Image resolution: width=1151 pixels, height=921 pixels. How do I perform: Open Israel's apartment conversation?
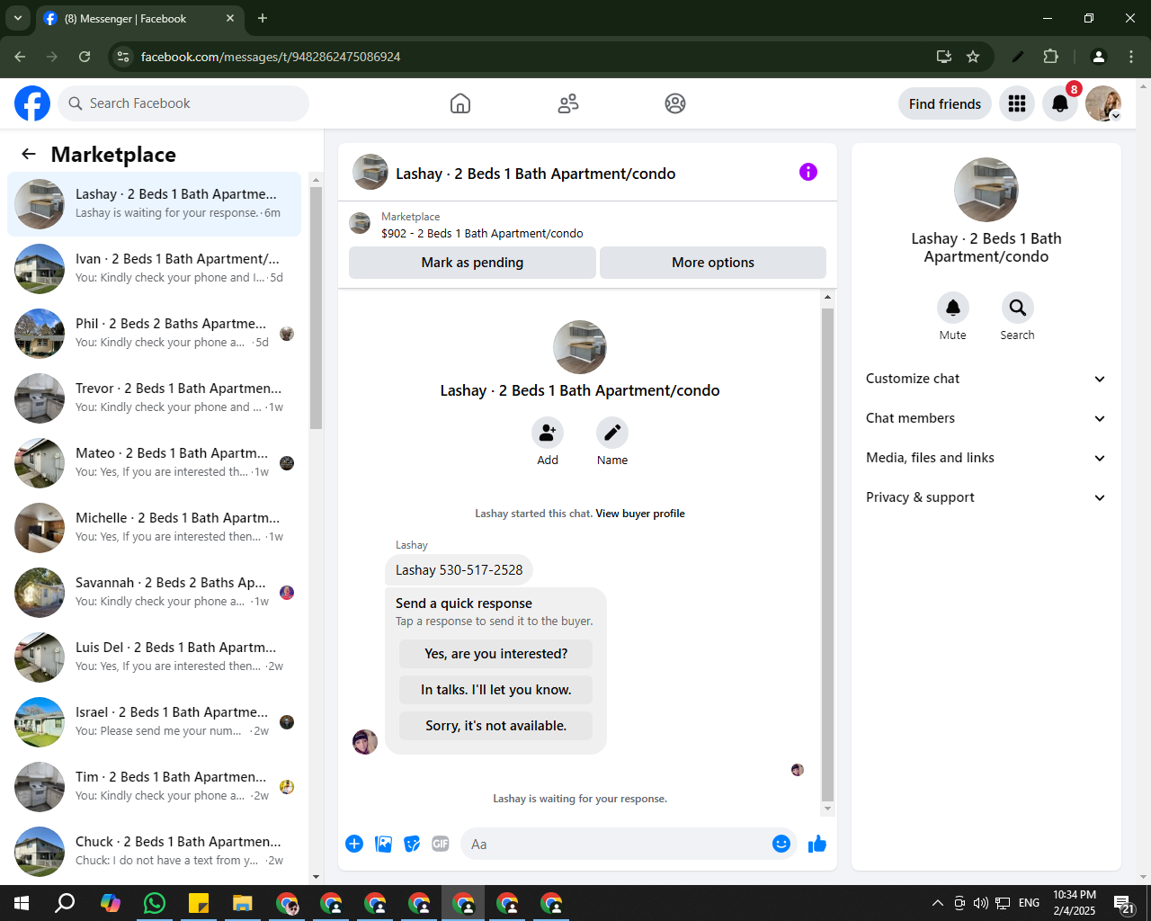pos(155,722)
